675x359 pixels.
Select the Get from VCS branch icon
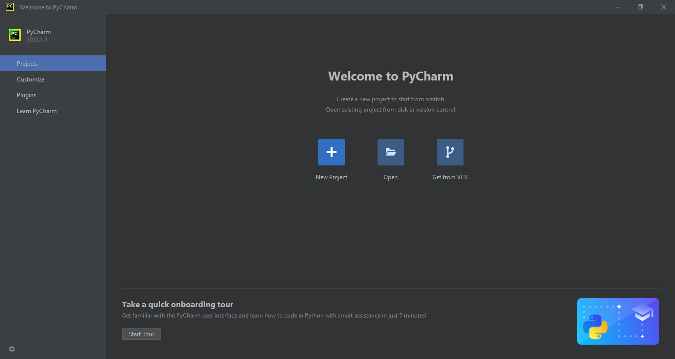(x=450, y=152)
